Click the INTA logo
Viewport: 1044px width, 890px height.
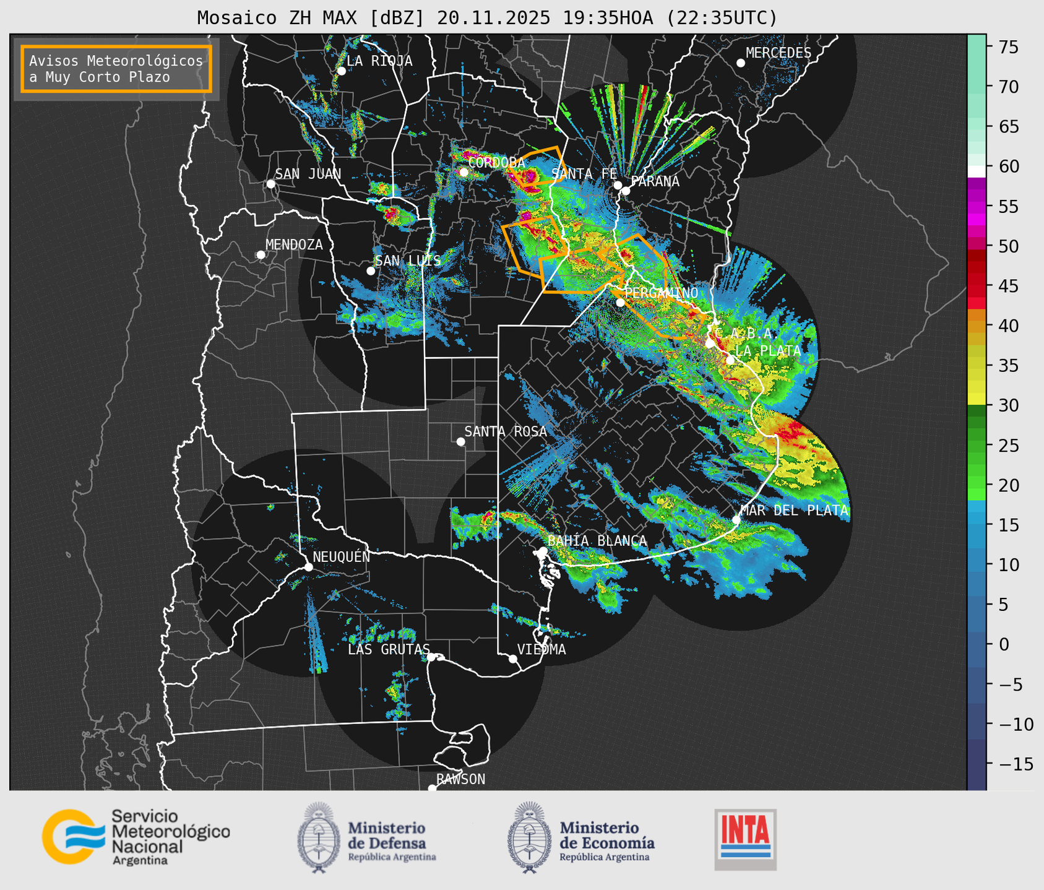click(x=745, y=839)
